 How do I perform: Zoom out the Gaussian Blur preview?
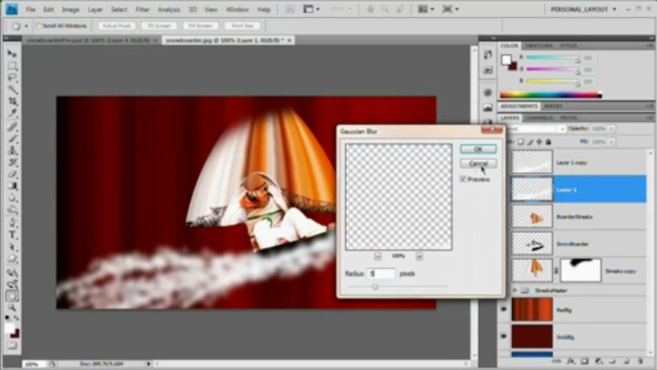pos(378,256)
